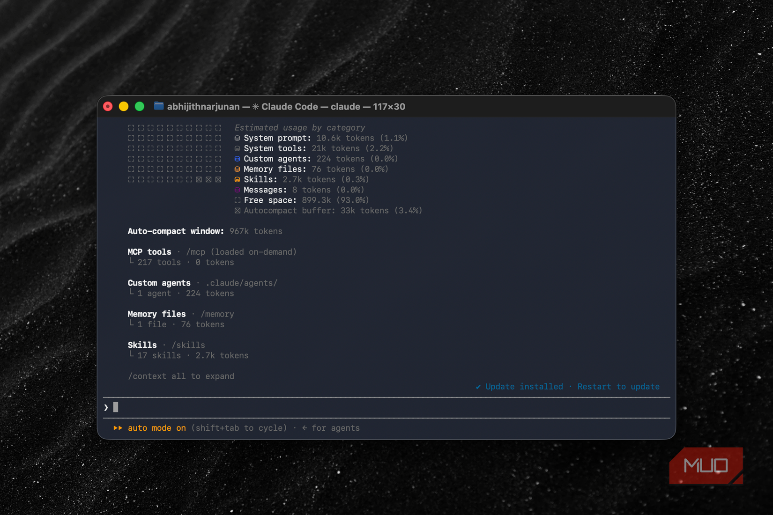Screen dimensions: 773x515
Task: Click the '1 file · 76 tokens' line
Action: coord(181,324)
